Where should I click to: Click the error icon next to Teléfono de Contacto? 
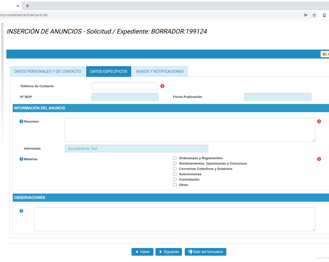coord(162,86)
